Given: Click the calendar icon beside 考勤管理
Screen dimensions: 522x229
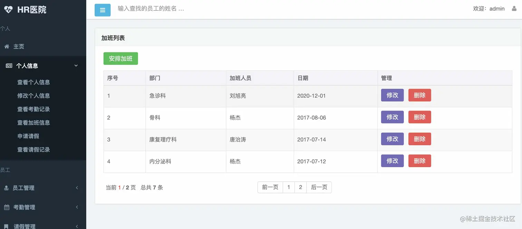Looking at the screenshot, I should tap(7, 207).
